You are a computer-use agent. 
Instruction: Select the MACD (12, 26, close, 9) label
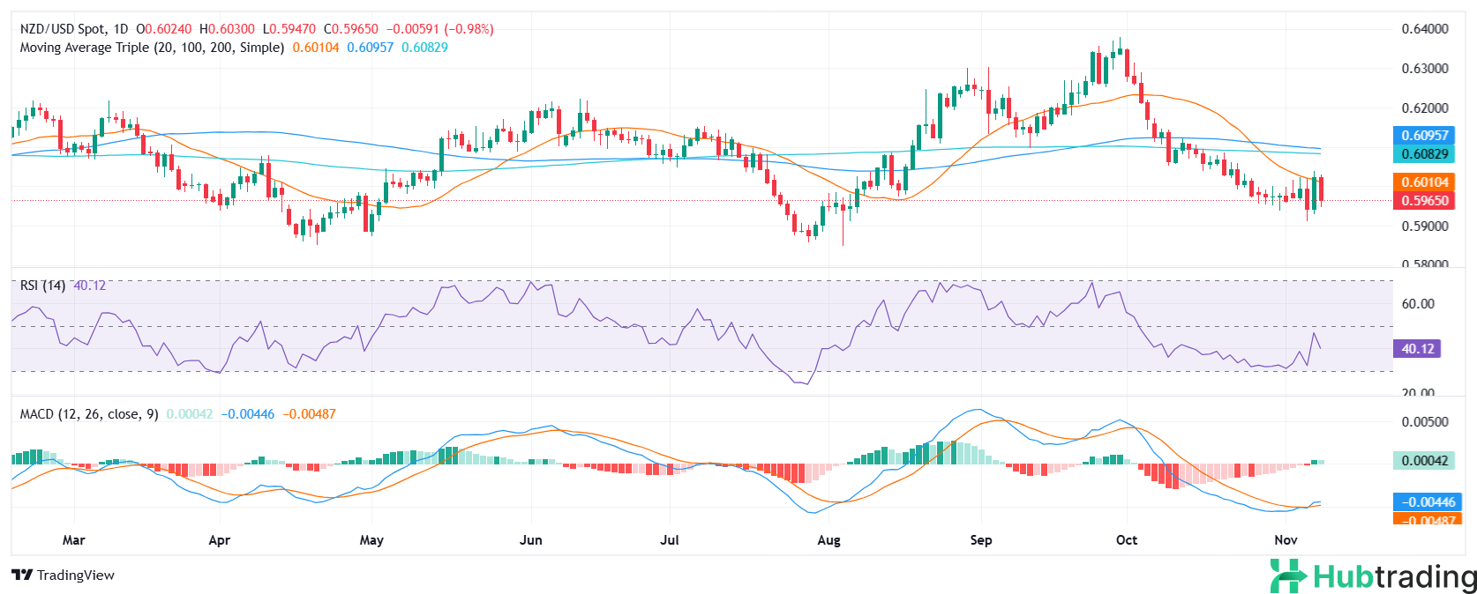89,414
